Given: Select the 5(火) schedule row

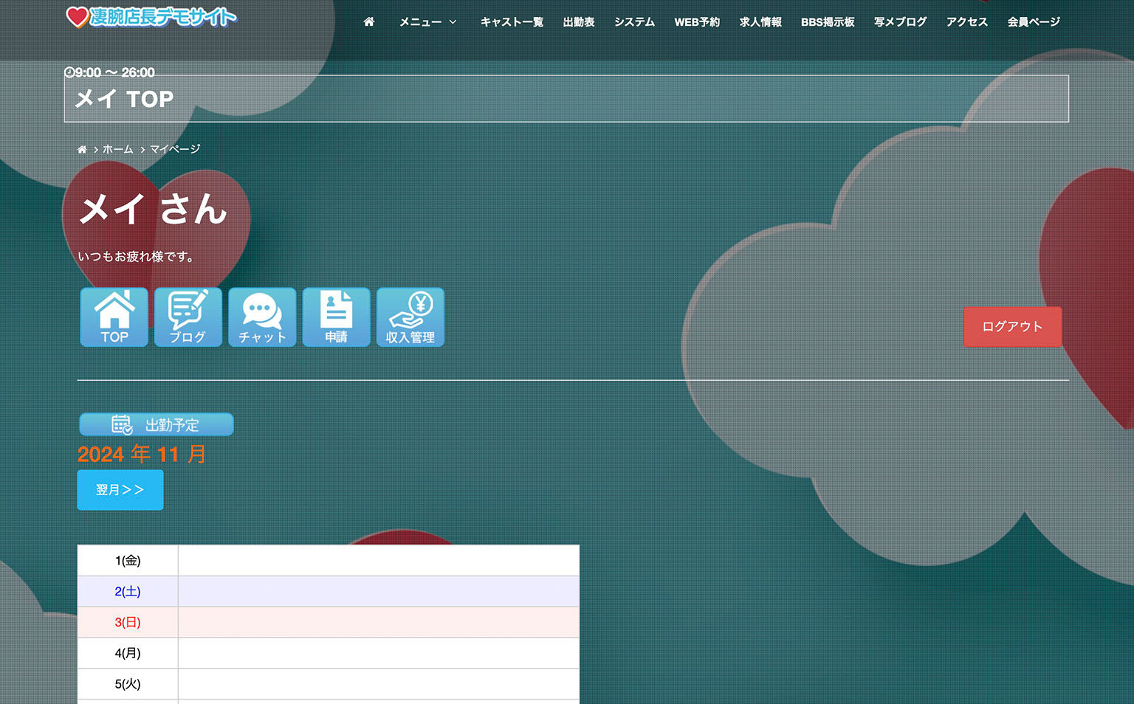Looking at the screenshot, I should coord(329,685).
